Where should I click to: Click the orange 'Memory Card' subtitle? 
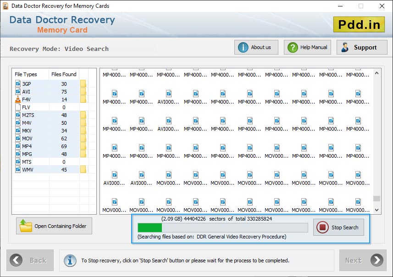[62, 30]
